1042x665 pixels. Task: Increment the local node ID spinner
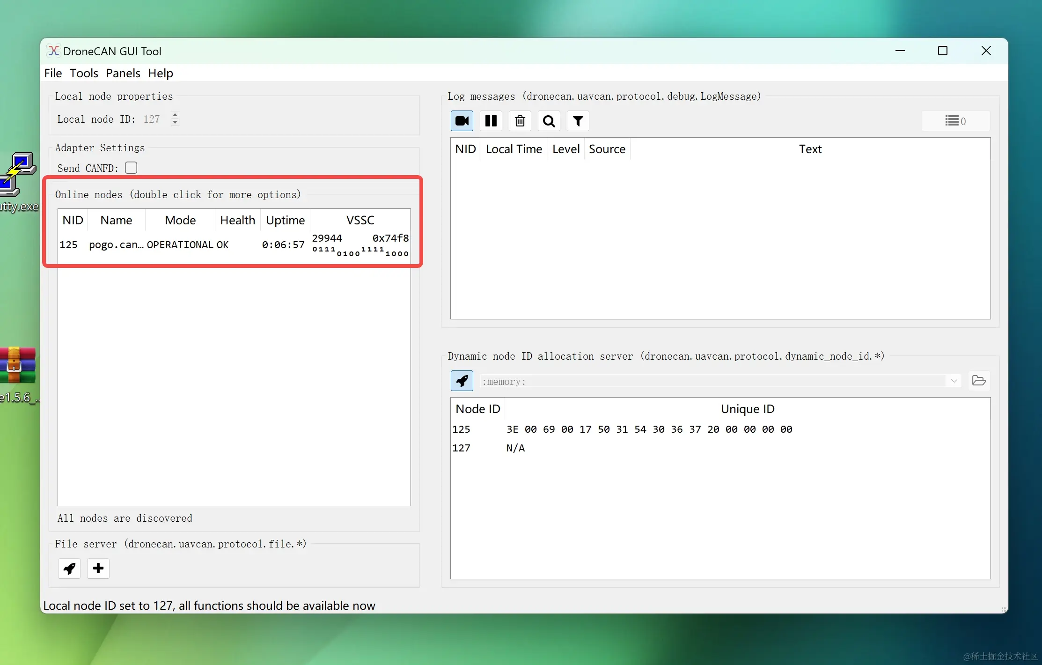pos(175,115)
